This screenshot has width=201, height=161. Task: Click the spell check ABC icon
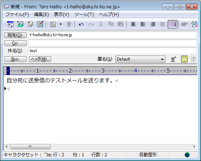pos(194,24)
